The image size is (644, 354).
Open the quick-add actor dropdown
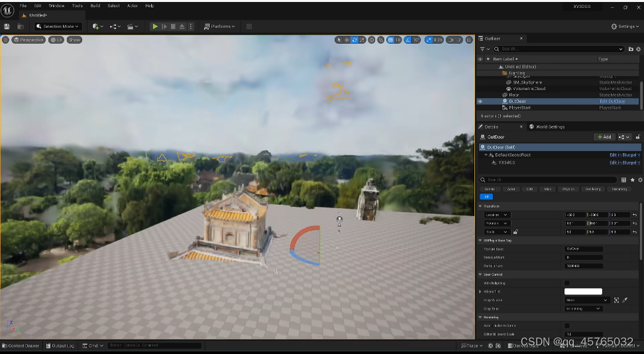pos(98,27)
